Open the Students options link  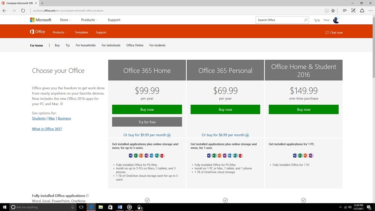pos(39,118)
